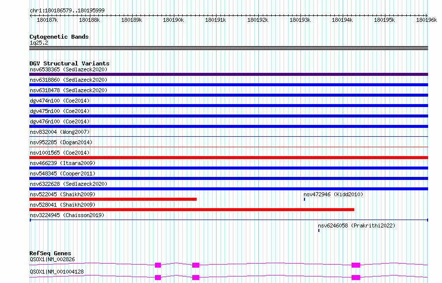442x283 pixels.
Task: Open variant nsv832004 (Wong2007) label
Action: [x=60, y=132]
